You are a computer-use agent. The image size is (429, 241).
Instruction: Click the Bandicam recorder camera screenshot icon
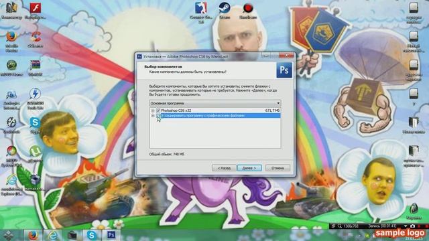pyautogui.click(x=413, y=226)
